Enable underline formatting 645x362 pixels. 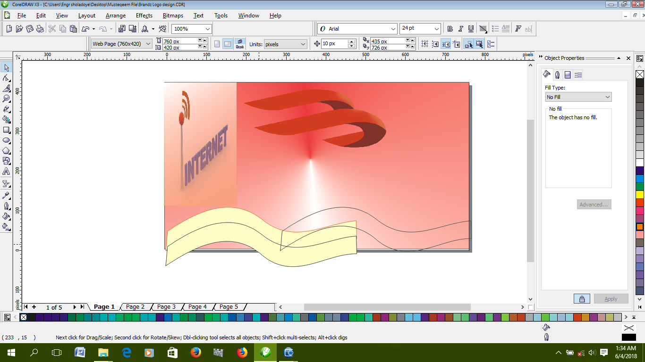pos(470,28)
